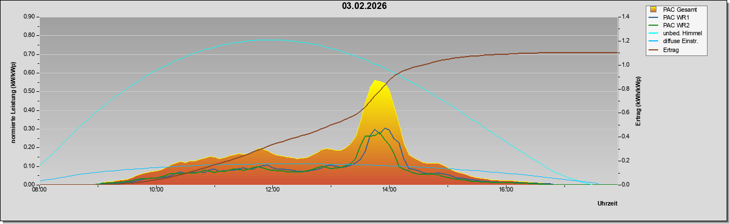Click the 0.50 left axis value

[x=30, y=91]
